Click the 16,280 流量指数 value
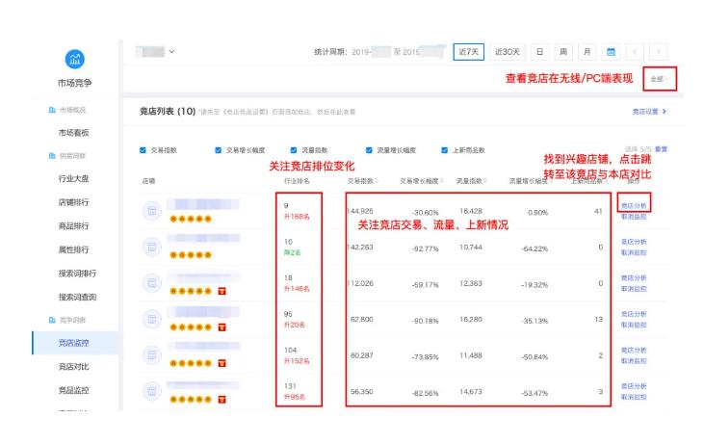The height and width of the screenshot is (444, 704). click(471, 319)
